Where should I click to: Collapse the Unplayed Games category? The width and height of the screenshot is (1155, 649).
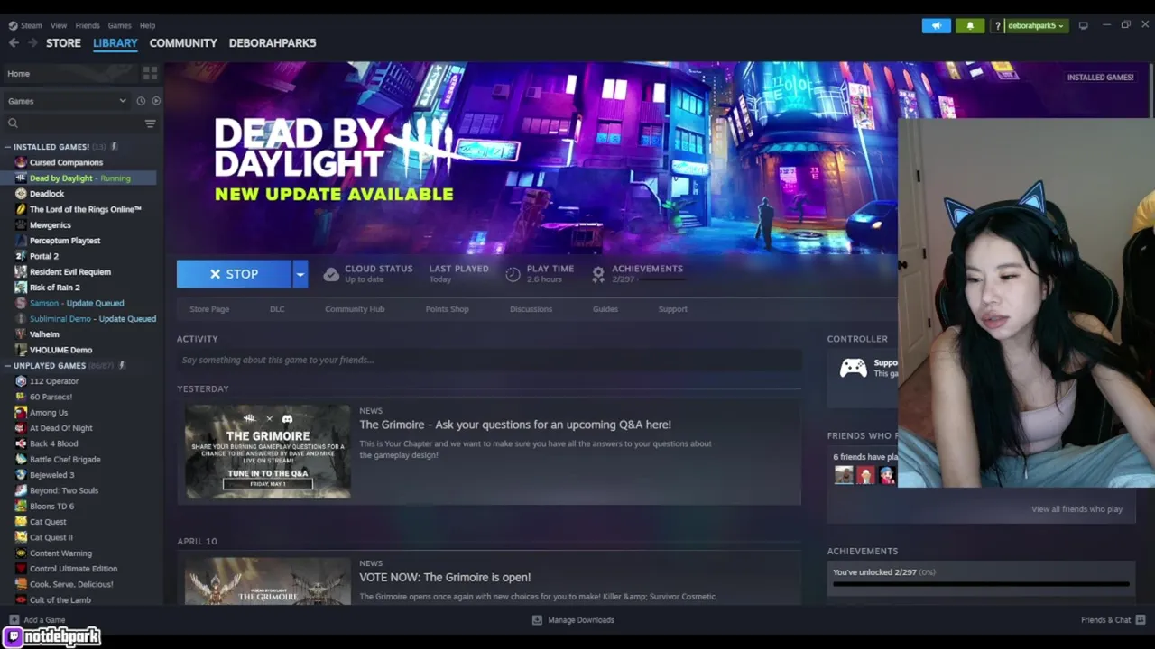(x=7, y=366)
